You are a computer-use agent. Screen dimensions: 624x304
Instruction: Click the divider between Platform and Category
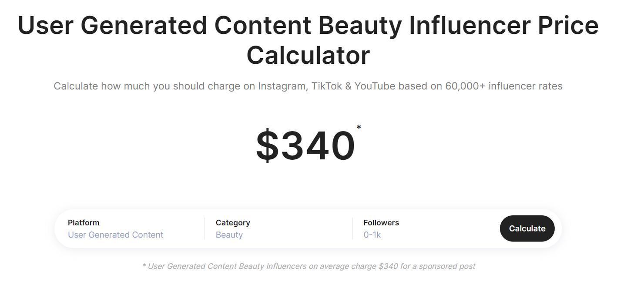(205, 228)
